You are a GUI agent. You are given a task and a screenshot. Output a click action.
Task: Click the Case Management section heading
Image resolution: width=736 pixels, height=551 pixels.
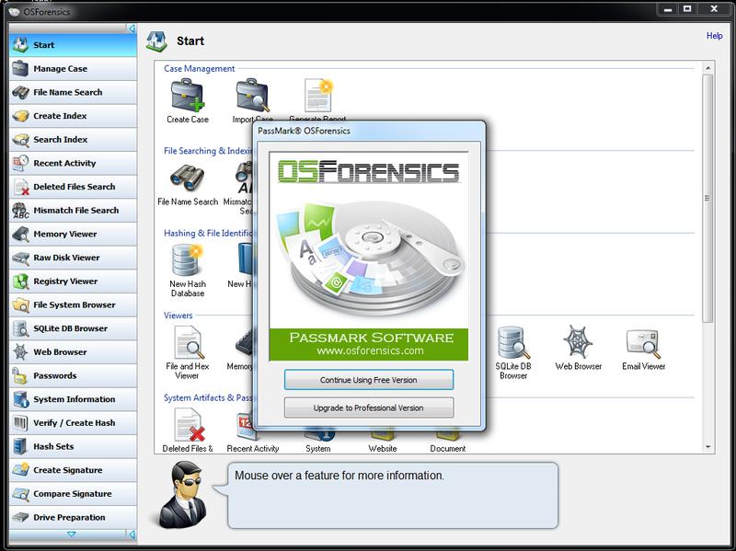coord(199,68)
